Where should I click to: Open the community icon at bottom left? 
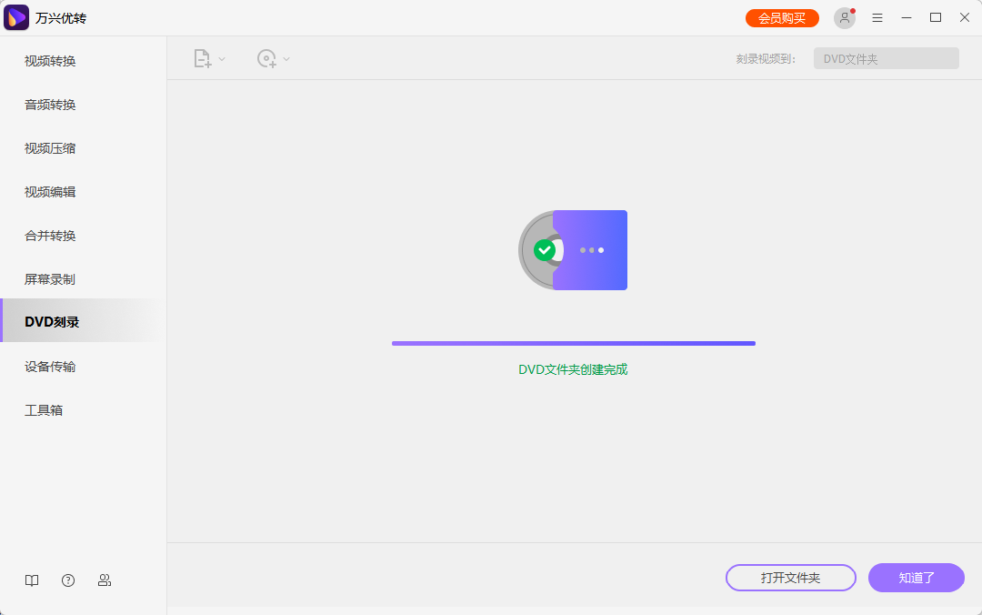pos(105,580)
